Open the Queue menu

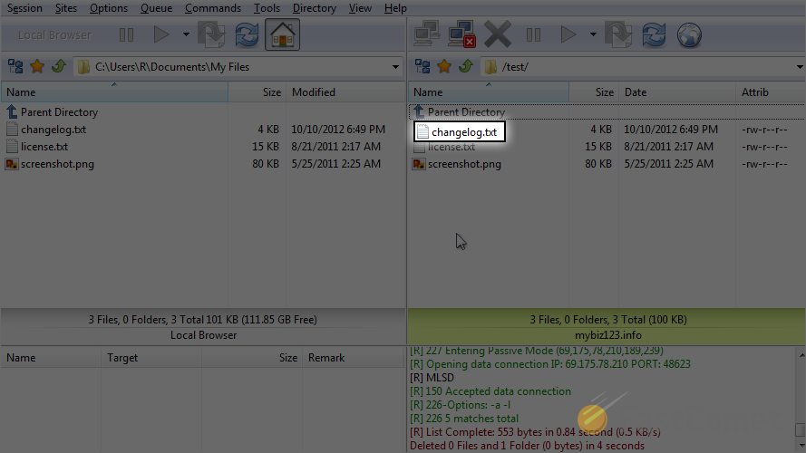pos(156,8)
